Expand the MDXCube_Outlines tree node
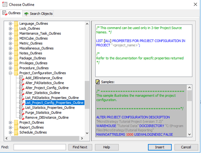Screen dimensions: 201x153 coord(10,38)
